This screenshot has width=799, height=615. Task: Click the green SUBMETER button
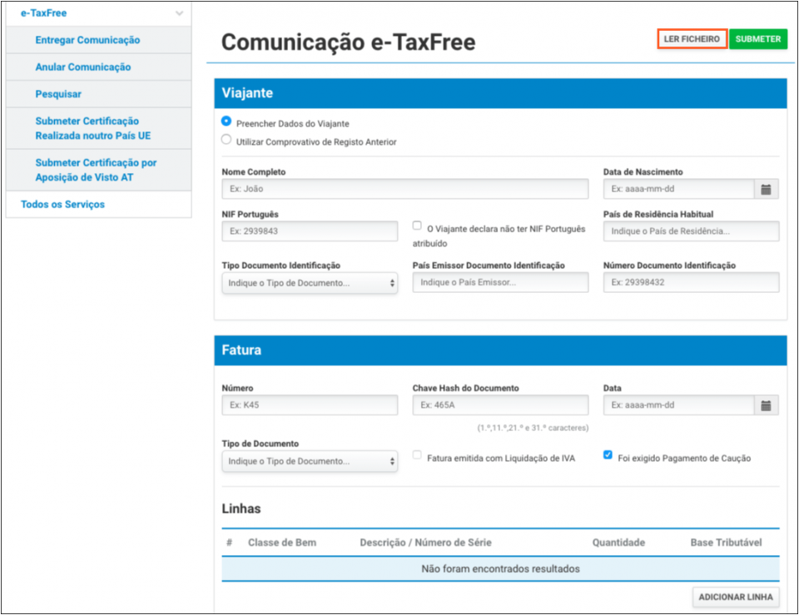757,38
